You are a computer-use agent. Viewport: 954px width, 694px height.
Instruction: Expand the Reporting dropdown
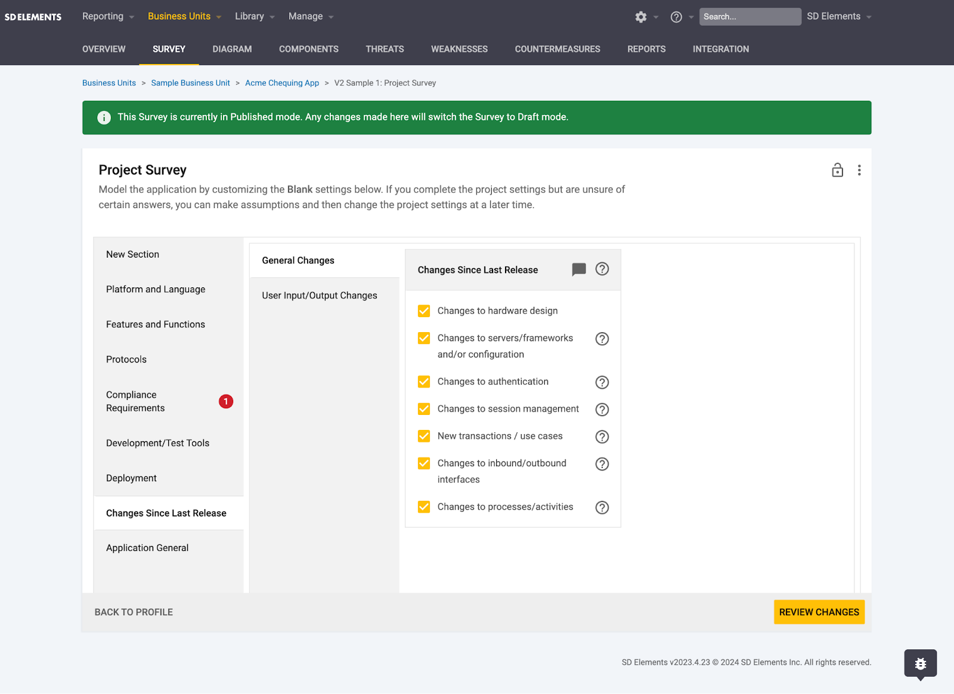(x=108, y=16)
